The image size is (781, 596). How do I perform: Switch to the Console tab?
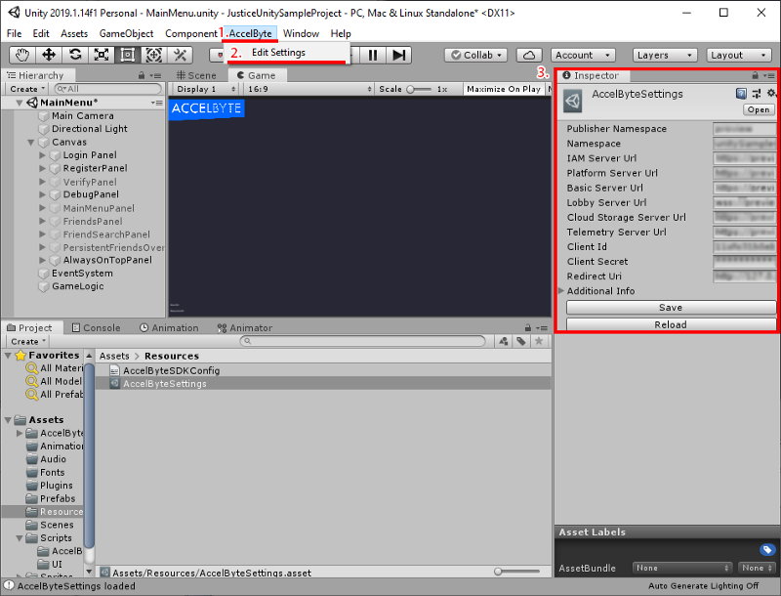tap(96, 328)
